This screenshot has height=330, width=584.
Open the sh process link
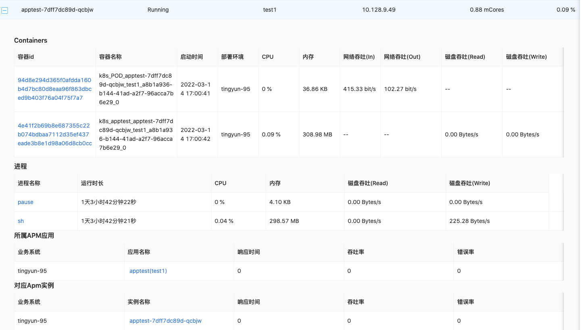pyautogui.click(x=21, y=221)
